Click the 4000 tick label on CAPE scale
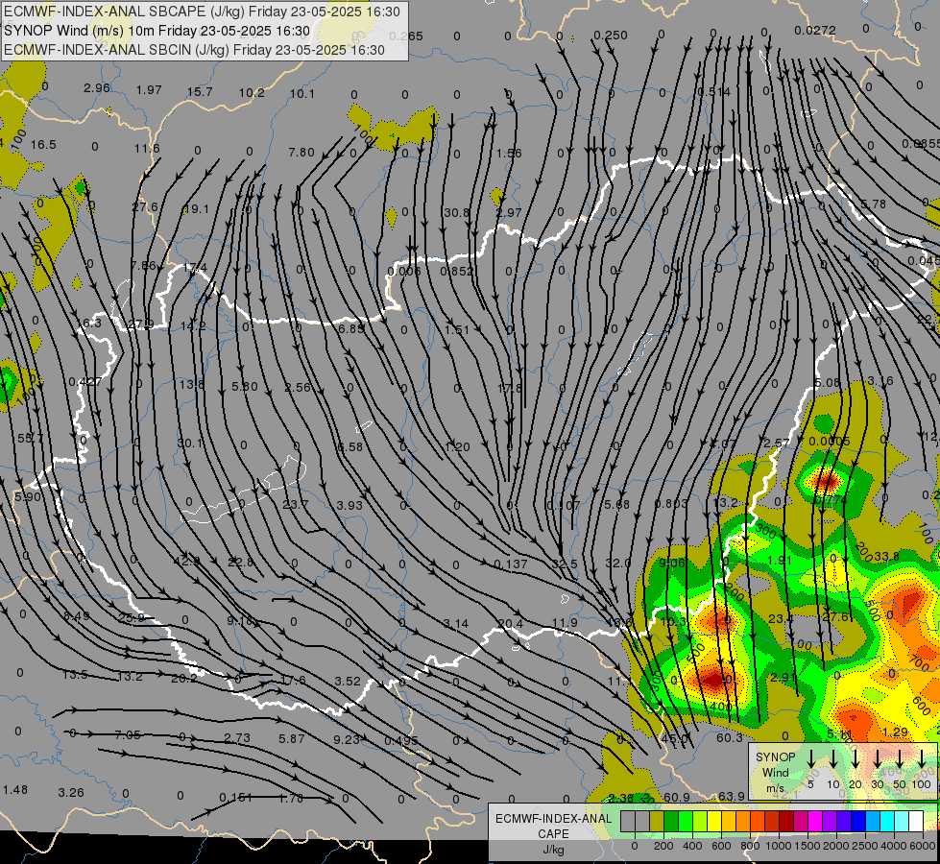 (893, 846)
